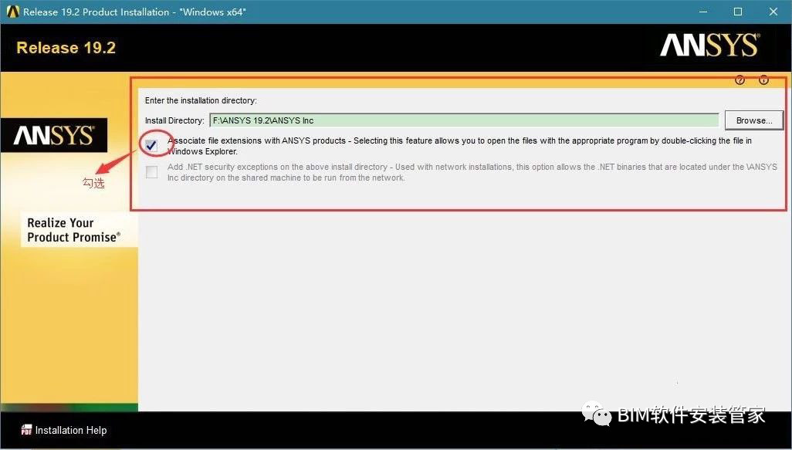792x450 pixels.
Task: Click the ANSYS logo in the left sidebar
Action: (x=54, y=135)
